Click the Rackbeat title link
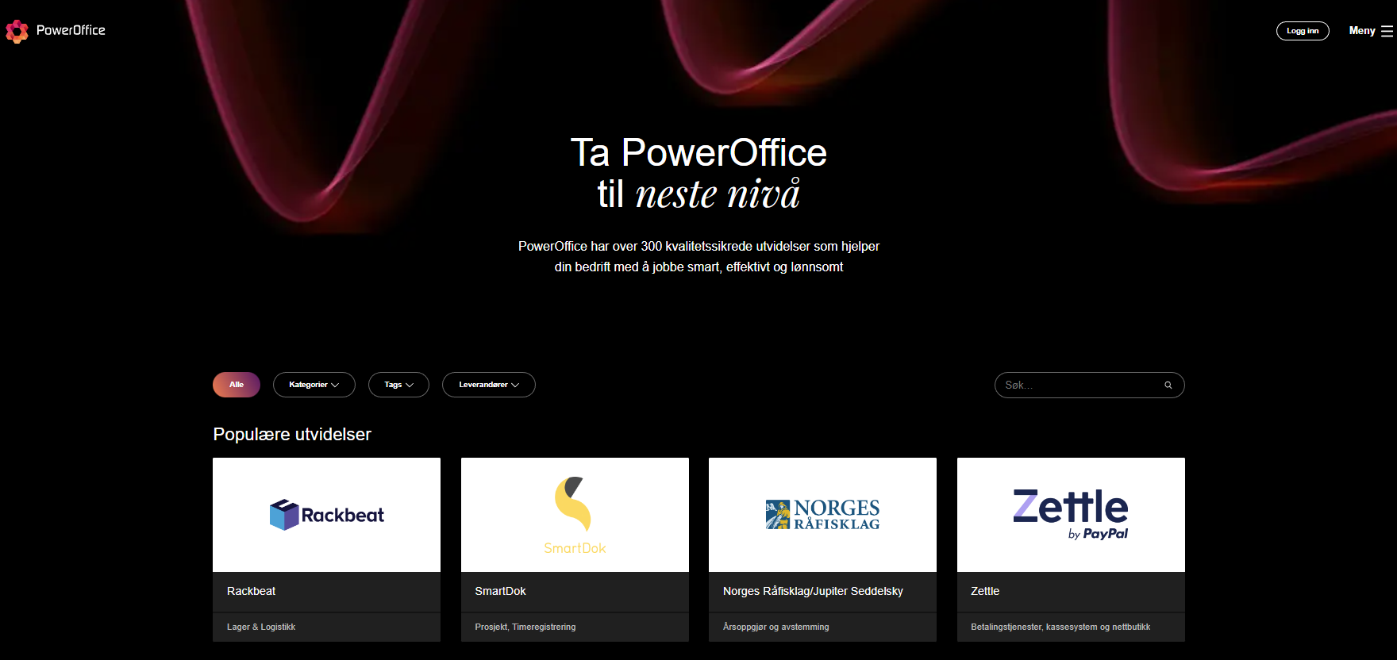This screenshot has height=660, width=1397. [x=251, y=591]
